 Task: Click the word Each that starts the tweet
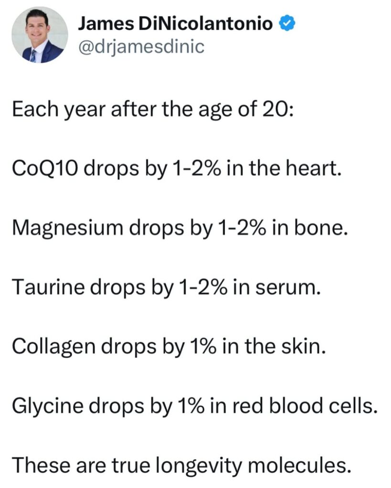(35, 109)
